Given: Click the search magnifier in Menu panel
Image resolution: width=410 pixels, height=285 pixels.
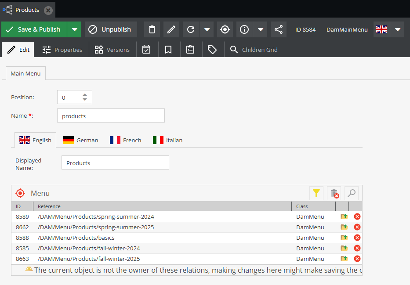Looking at the screenshot, I should [351, 193].
